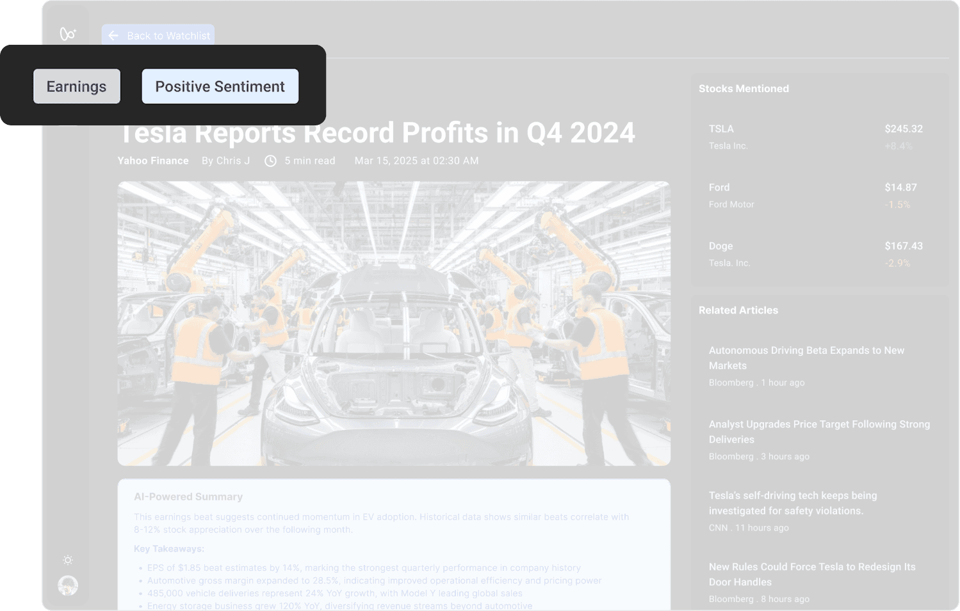Click the Tesla factory article image
Viewport: 960px width, 611px height.
394,324
